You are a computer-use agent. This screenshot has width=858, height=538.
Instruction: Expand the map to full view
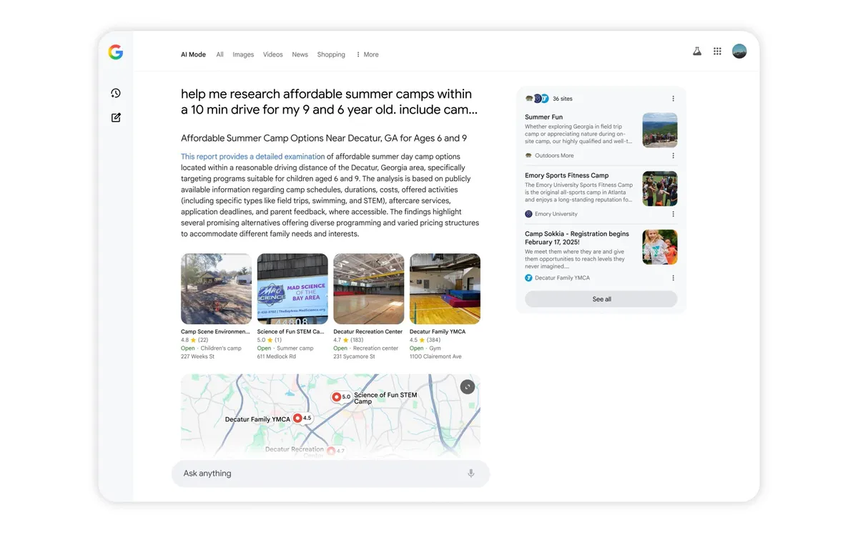(468, 387)
